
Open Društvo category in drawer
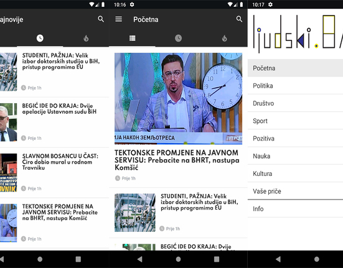point(295,103)
